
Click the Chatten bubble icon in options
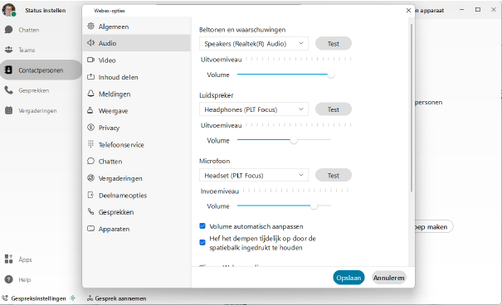(91, 161)
